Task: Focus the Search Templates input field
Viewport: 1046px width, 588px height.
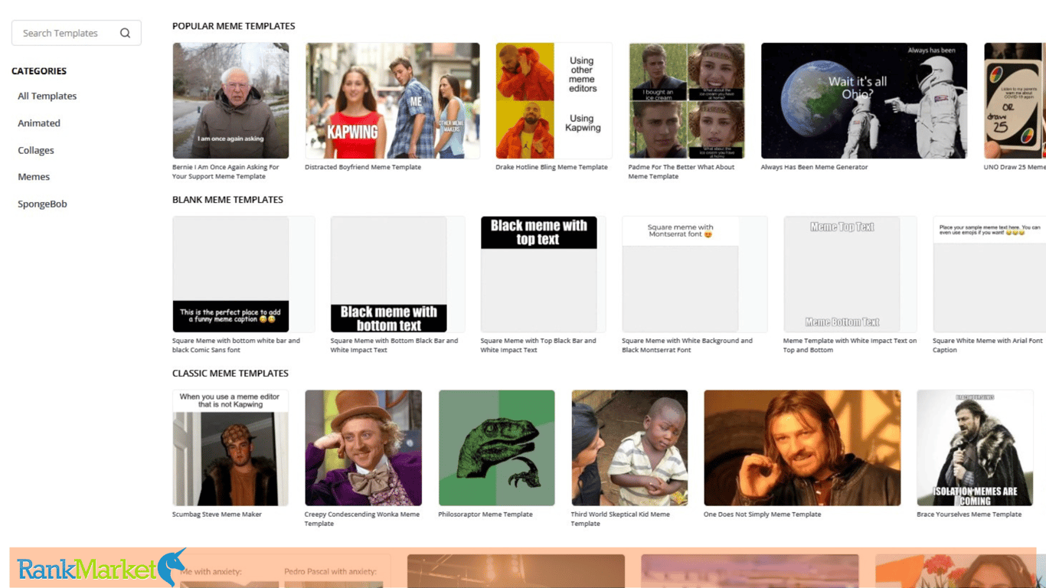Action: (77, 33)
